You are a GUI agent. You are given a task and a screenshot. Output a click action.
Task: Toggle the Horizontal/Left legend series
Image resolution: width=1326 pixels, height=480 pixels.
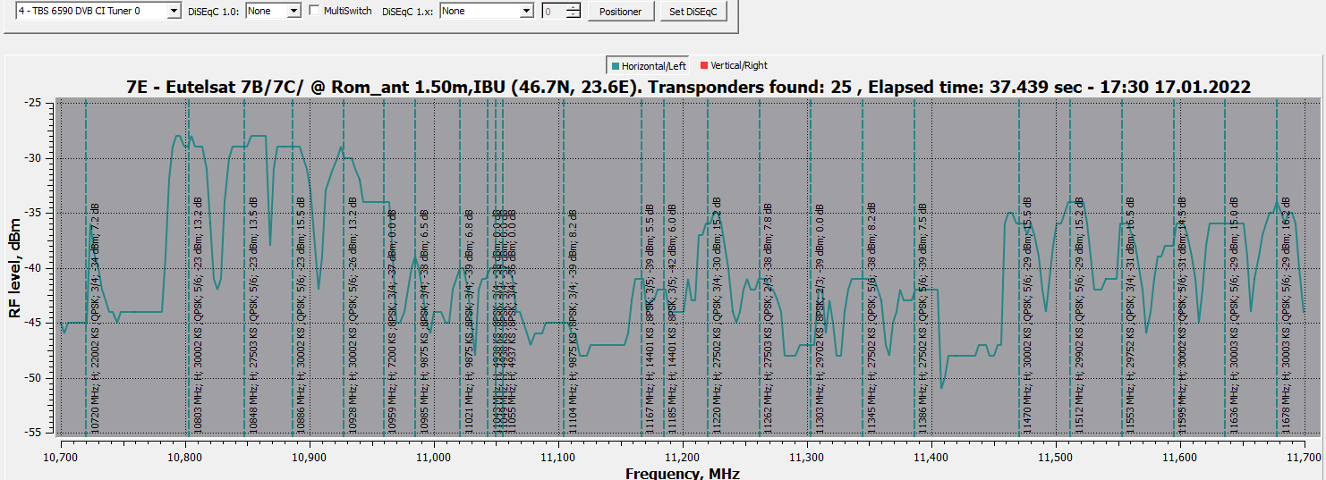pos(650,65)
